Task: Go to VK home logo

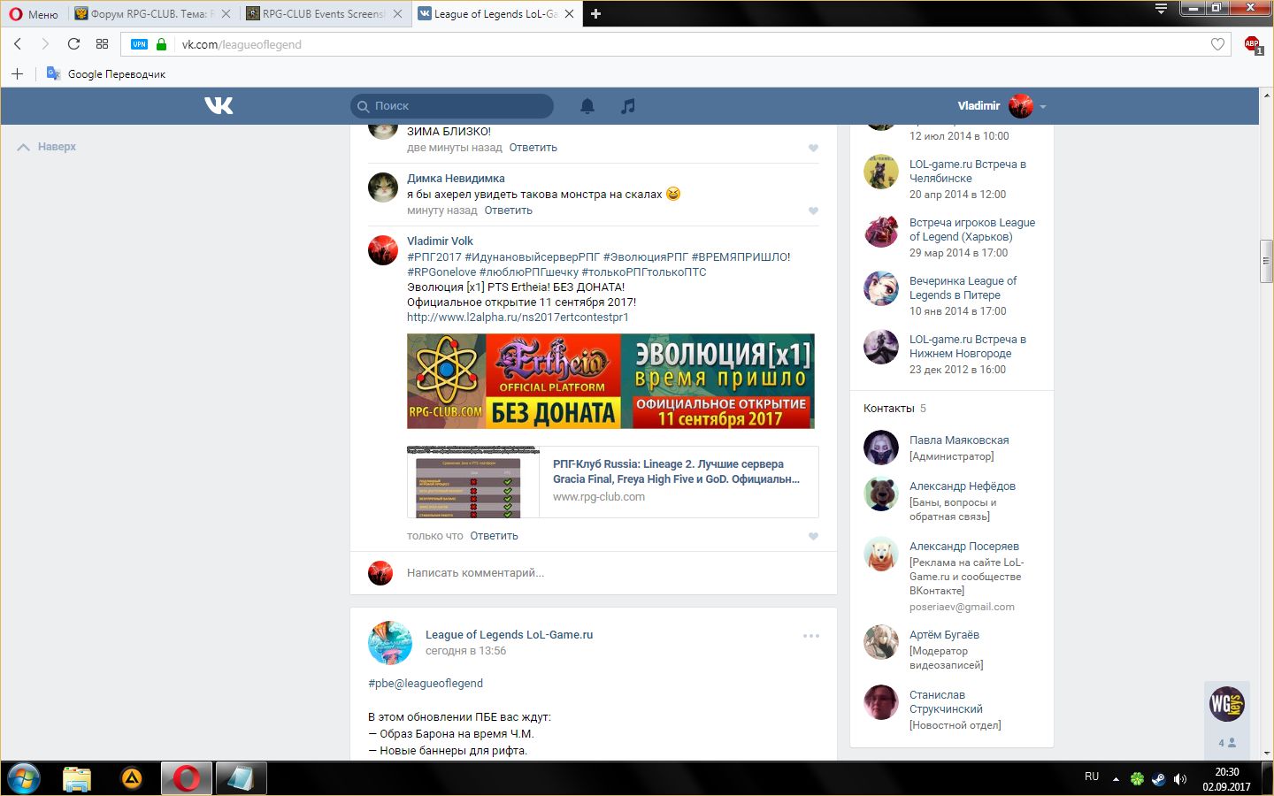Action: click(x=219, y=106)
